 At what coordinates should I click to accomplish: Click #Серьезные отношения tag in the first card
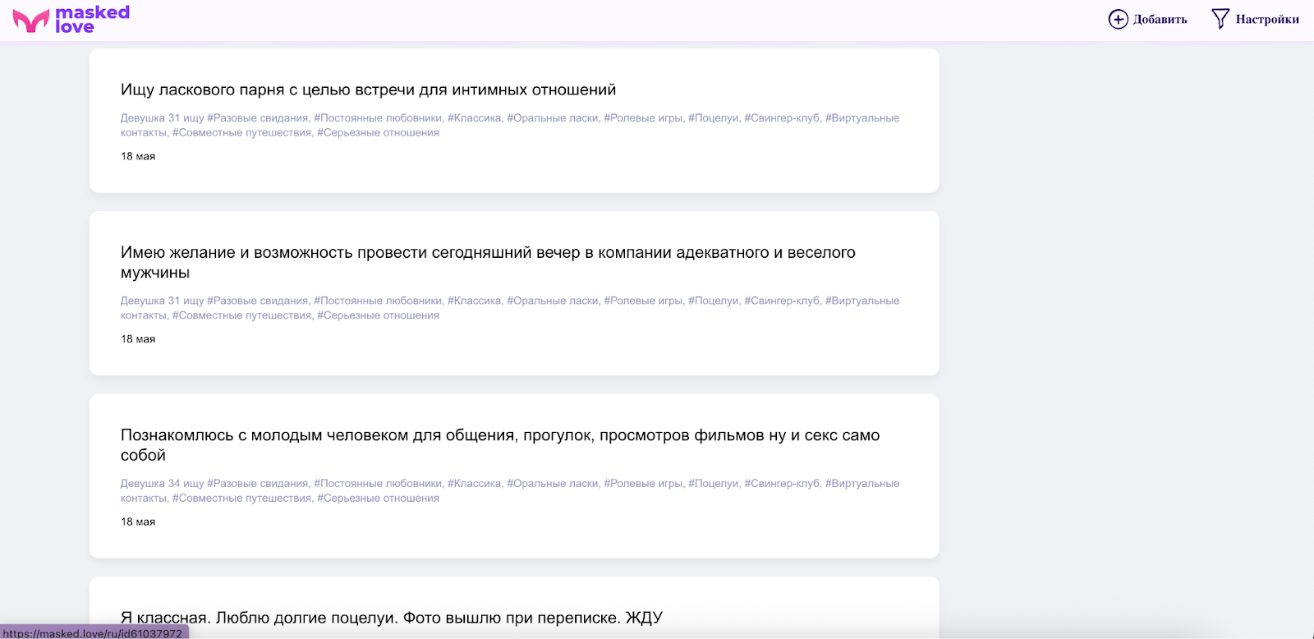coord(378,132)
